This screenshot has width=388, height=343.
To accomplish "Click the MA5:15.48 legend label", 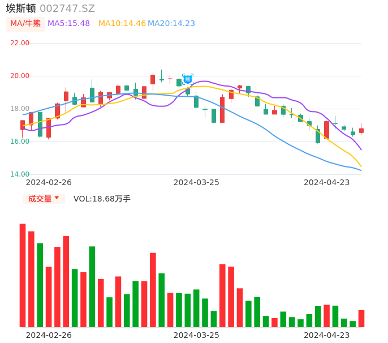I will [68, 24].
